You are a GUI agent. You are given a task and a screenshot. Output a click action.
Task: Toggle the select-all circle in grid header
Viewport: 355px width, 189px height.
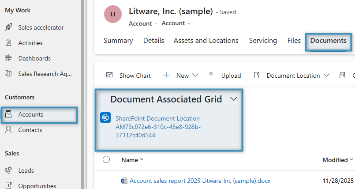pos(106,160)
